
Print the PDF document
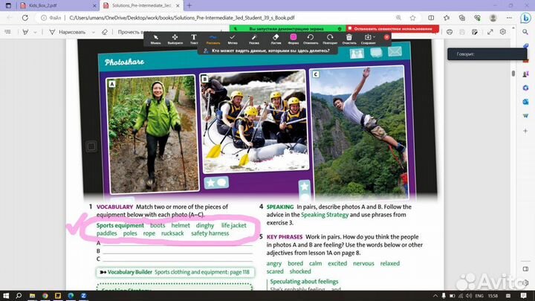pyautogui.click(x=450, y=32)
